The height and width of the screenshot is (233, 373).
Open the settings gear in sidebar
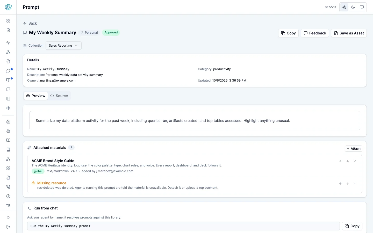(8, 108)
